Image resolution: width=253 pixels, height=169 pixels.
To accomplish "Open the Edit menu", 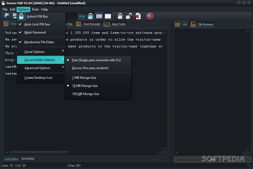I will (x=13, y=9).
